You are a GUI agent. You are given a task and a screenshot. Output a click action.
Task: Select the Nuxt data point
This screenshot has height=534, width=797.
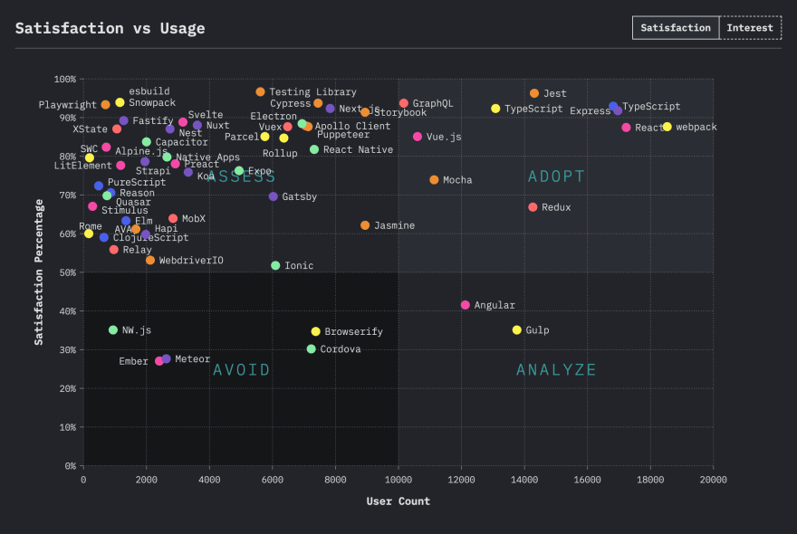(x=197, y=126)
